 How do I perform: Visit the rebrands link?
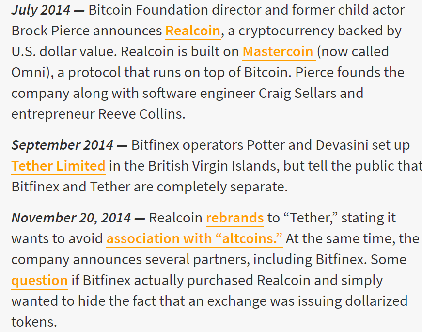234,218
